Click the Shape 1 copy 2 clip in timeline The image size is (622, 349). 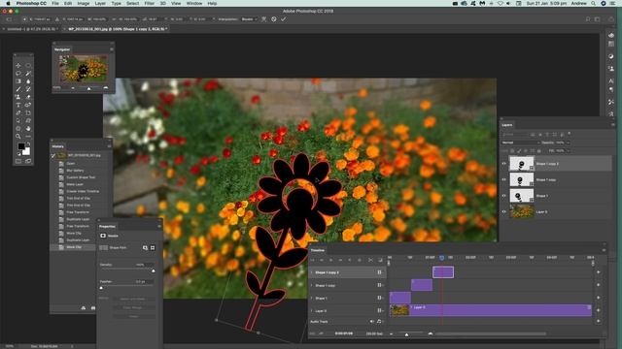pos(443,272)
